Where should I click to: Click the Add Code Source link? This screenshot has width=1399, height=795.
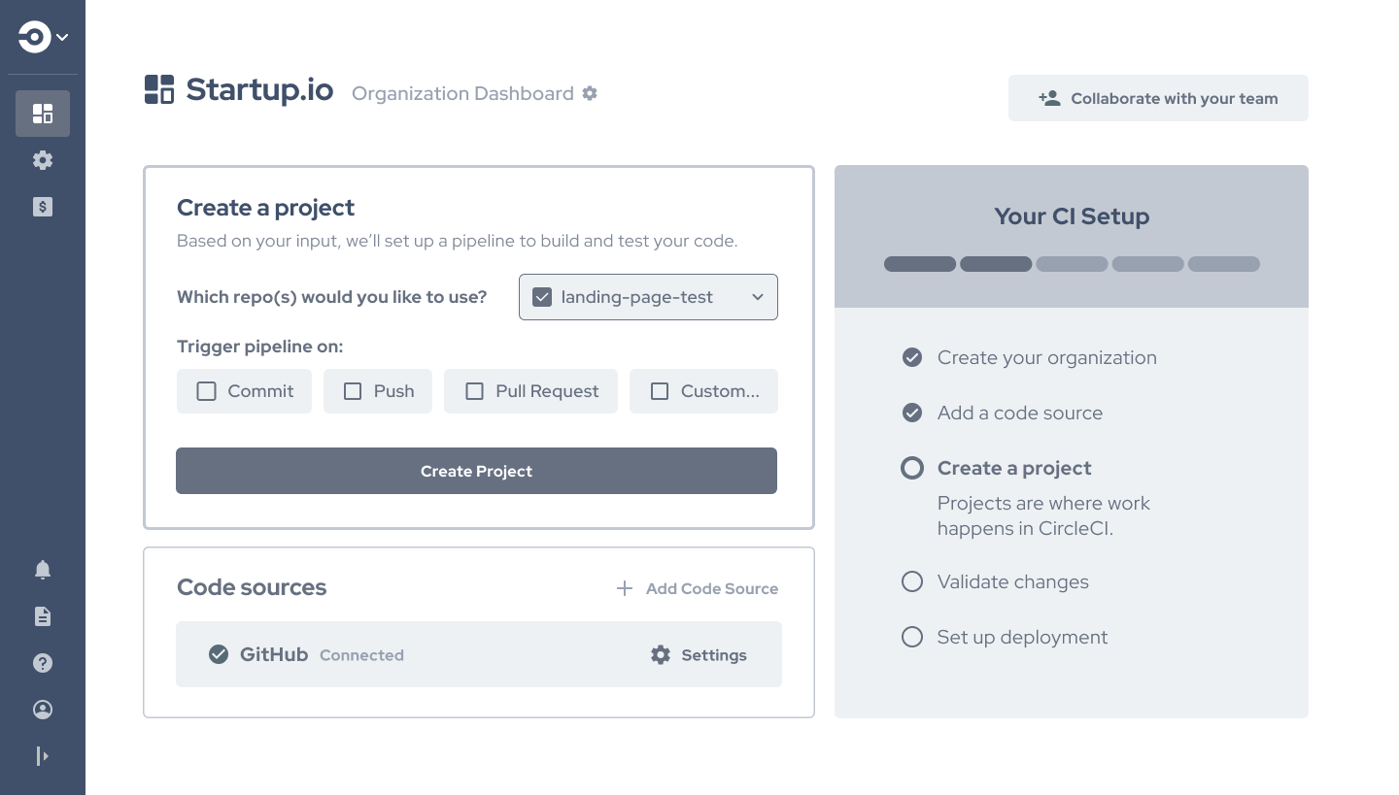coord(698,588)
